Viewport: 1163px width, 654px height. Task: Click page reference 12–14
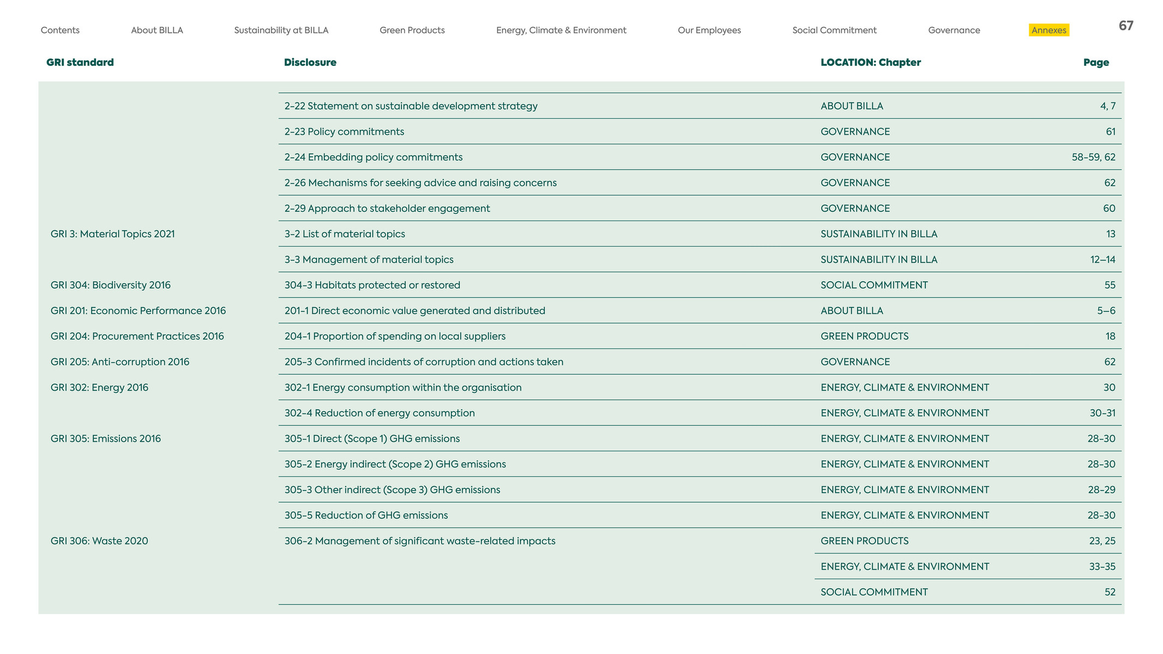click(x=1103, y=259)
